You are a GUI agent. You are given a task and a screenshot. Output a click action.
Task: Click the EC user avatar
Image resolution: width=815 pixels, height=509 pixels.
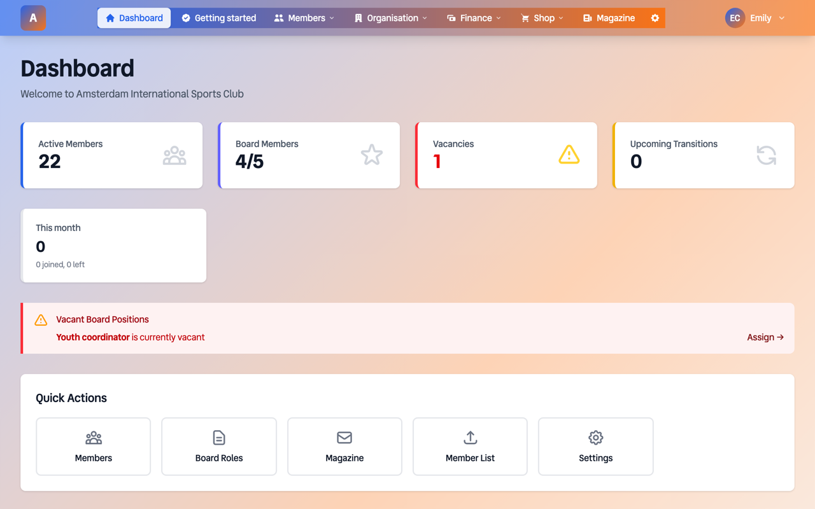tap(735, 18)
